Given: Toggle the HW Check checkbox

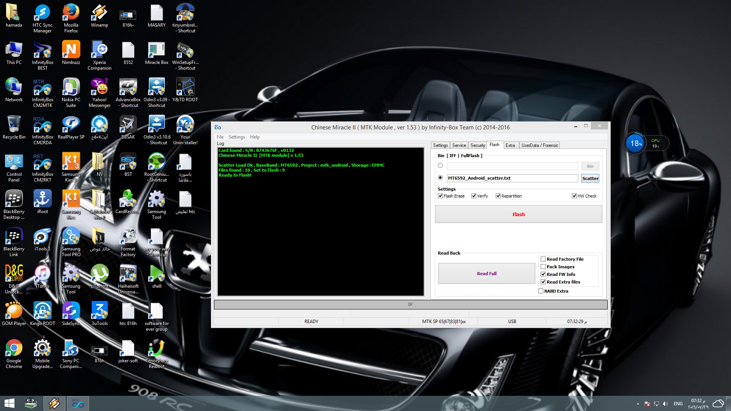Looking at the screenshot, I should 574,196.
